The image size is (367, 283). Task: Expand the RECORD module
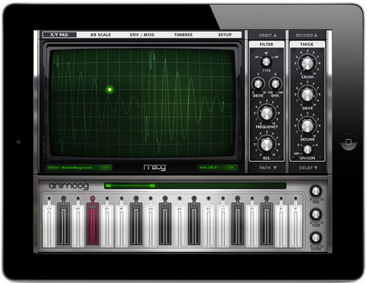pos(306,35)
